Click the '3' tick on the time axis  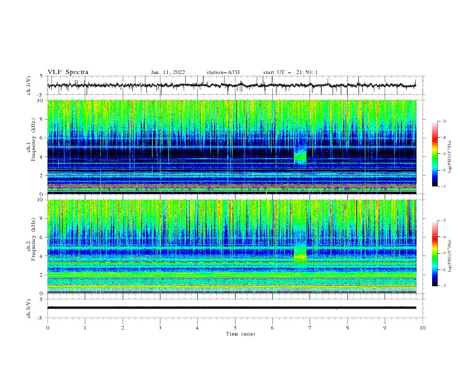coord(160,328)
